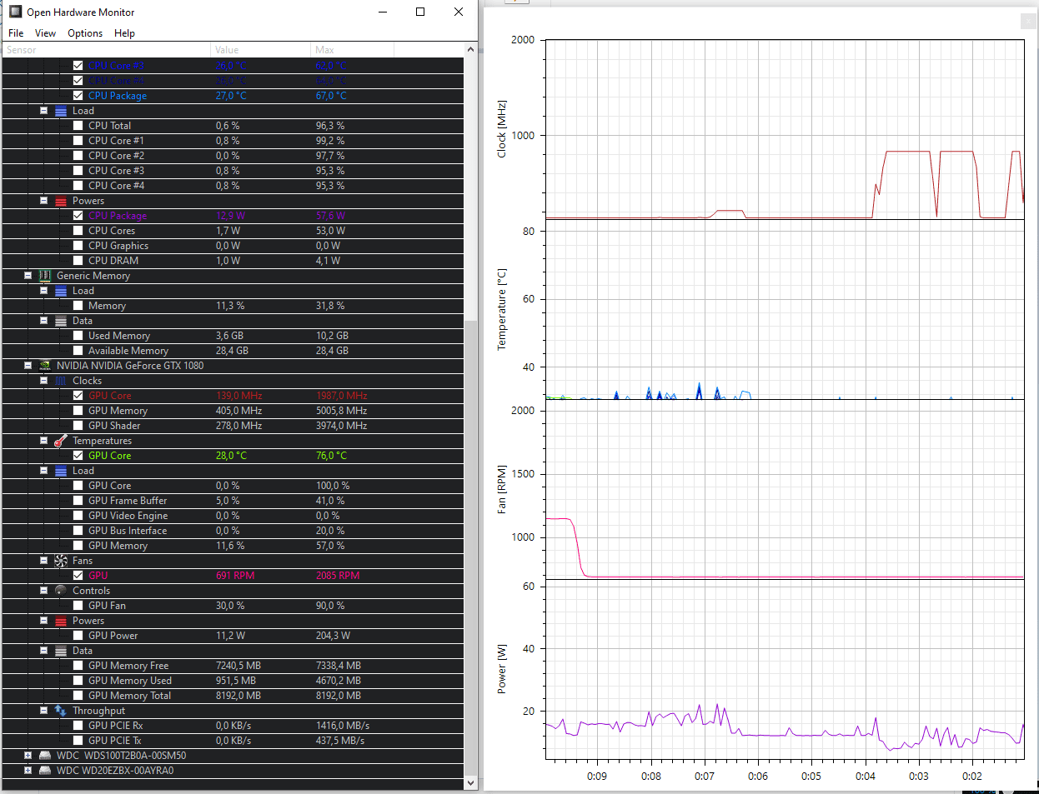
Task: Click the Value column header
Action: click(260, 50)
